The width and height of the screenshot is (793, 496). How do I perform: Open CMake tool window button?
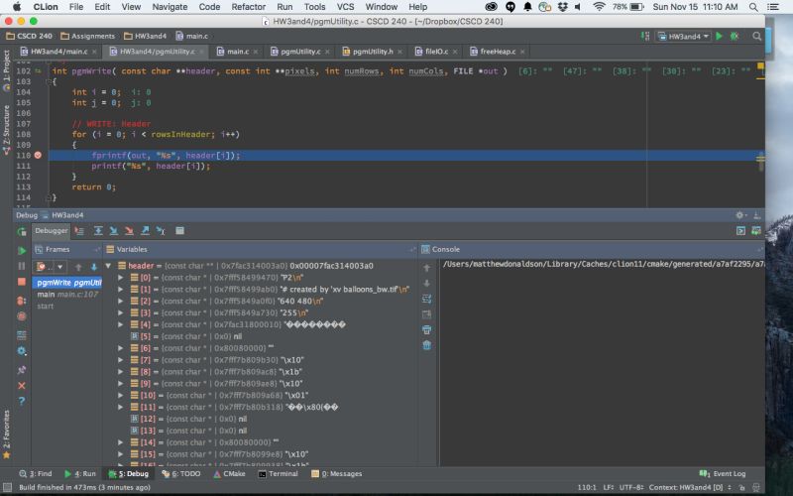tap(230, 474)
